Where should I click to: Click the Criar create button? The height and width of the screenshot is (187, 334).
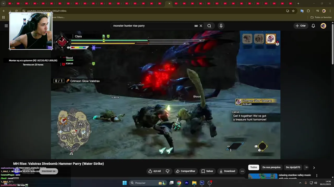tap(300, 26)
